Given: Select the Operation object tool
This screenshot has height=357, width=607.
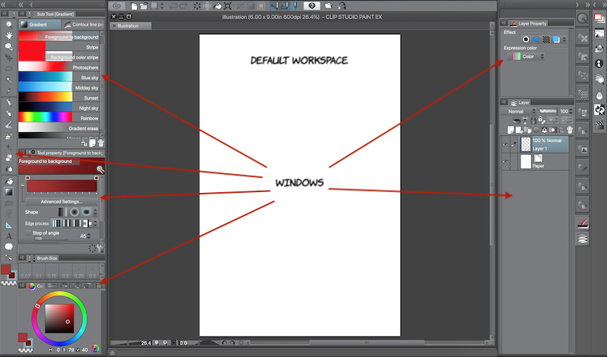Looking at the screenshot, I should click(x=8, y=46).
